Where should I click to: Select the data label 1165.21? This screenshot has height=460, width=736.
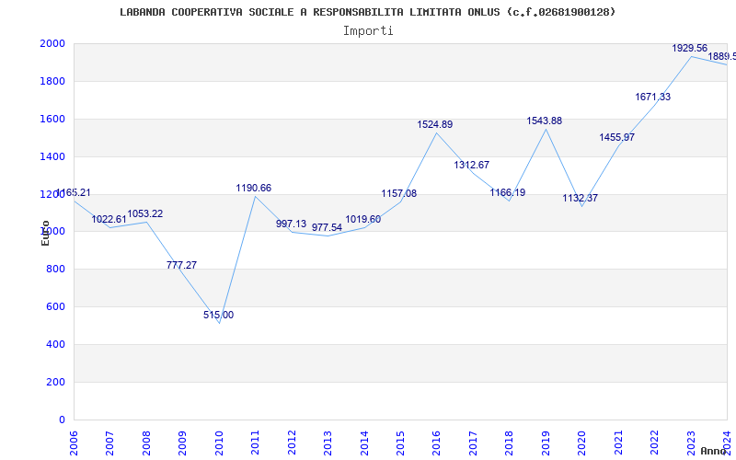pos(73,193)
